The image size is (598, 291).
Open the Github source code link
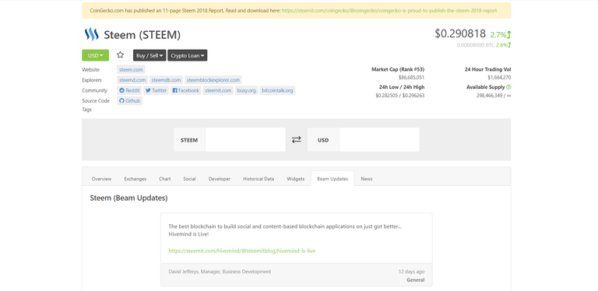click(130, 100)
